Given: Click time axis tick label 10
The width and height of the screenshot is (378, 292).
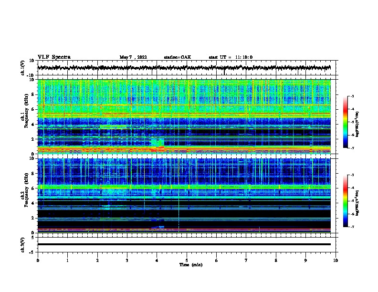Looking at the screenshot, I should 336,261.
